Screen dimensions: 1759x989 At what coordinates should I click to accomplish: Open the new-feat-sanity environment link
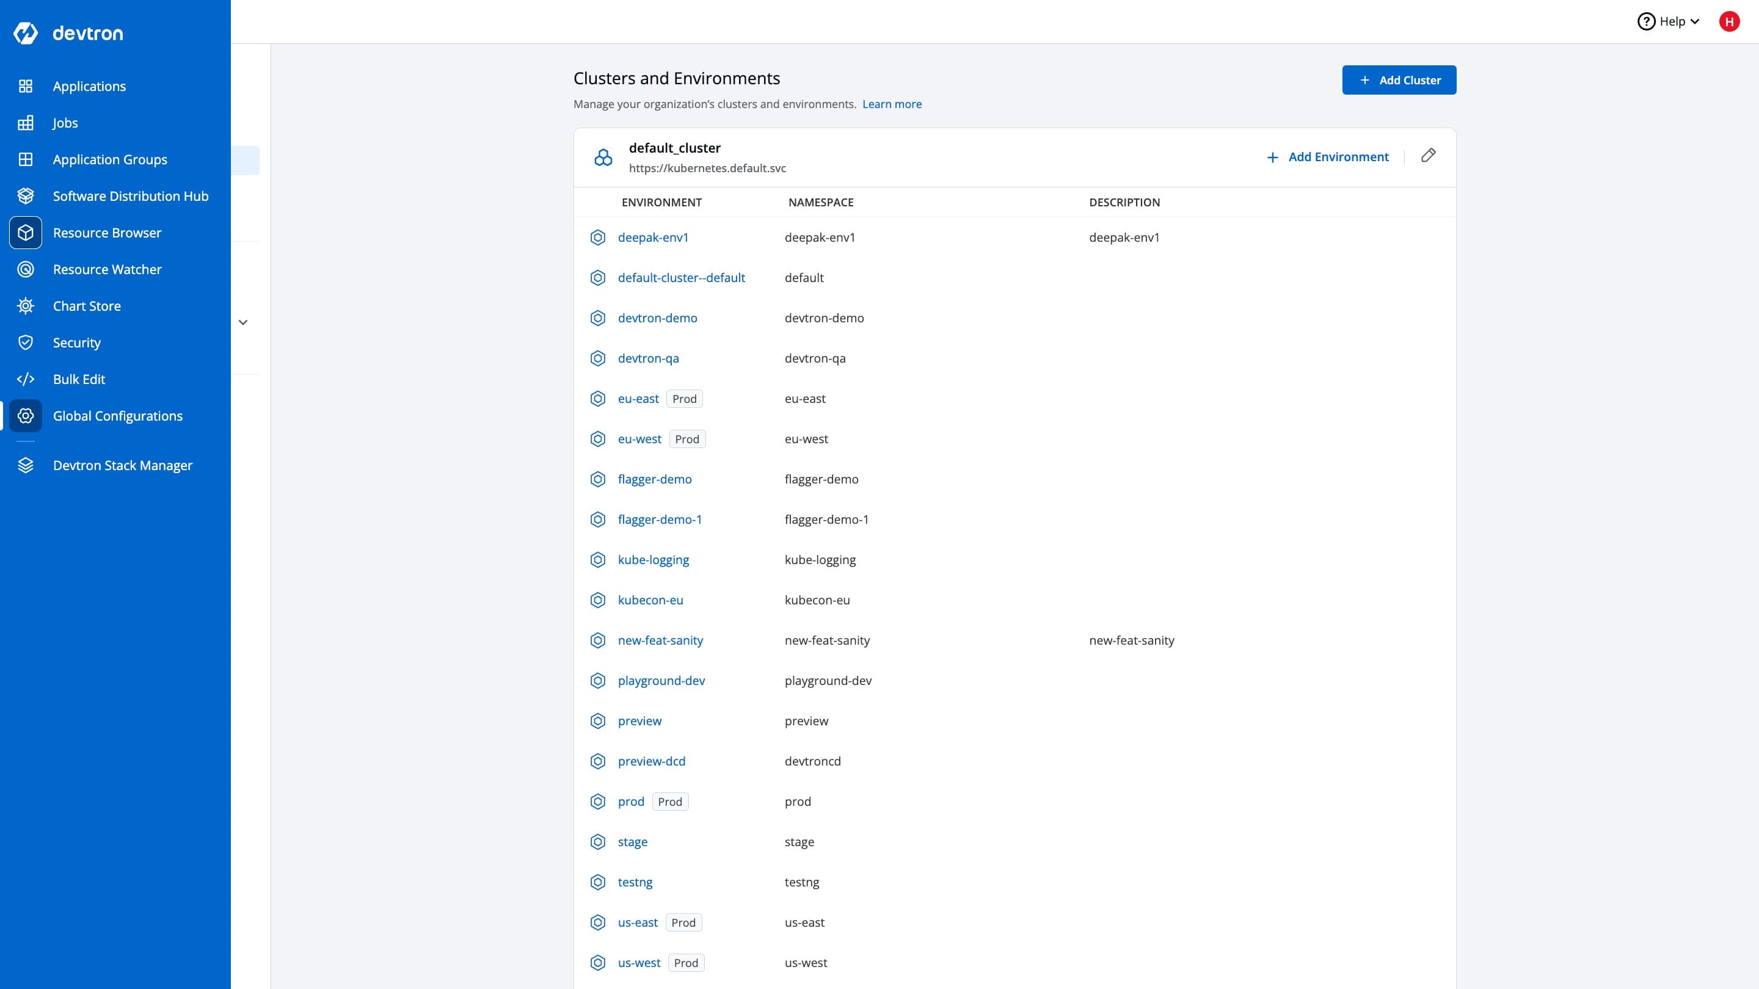point(660,640)
